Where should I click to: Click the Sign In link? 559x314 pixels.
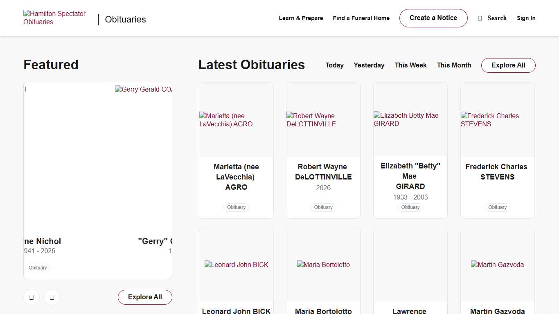526,18
